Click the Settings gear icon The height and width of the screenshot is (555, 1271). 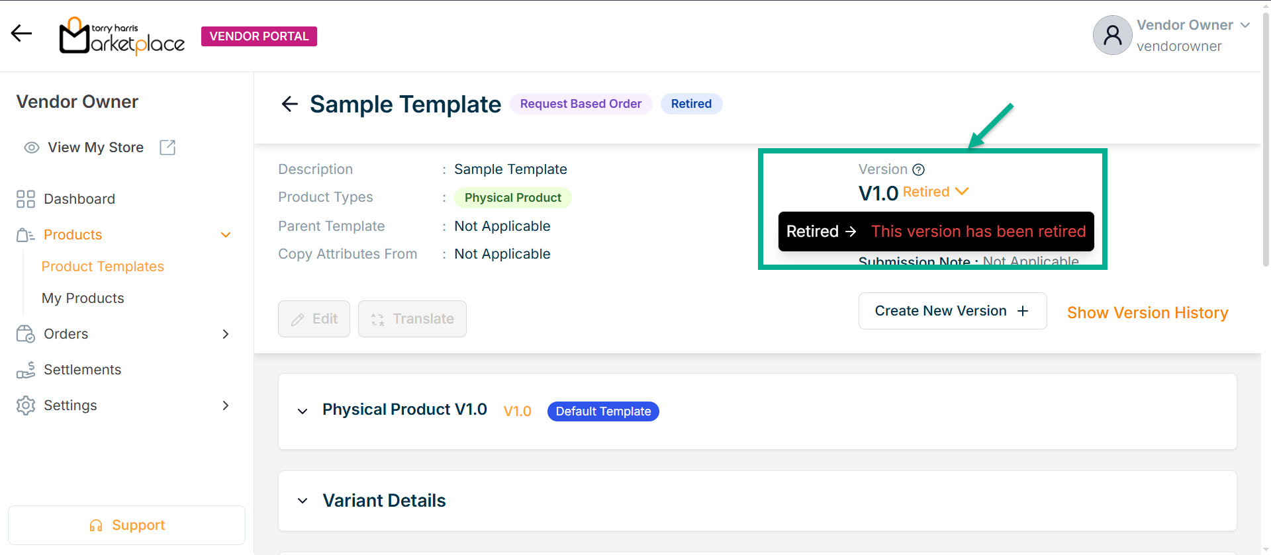[26, 406]
